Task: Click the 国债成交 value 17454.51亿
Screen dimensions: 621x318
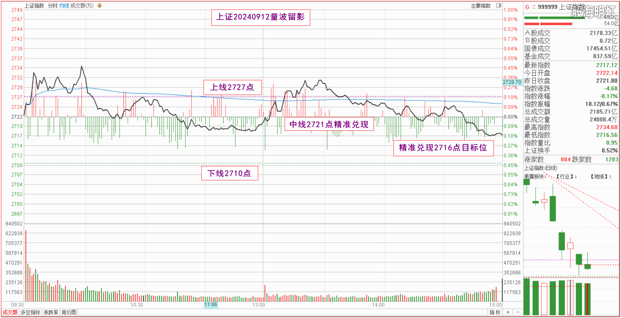Action: pyautogui.click(x=602, y=49)
